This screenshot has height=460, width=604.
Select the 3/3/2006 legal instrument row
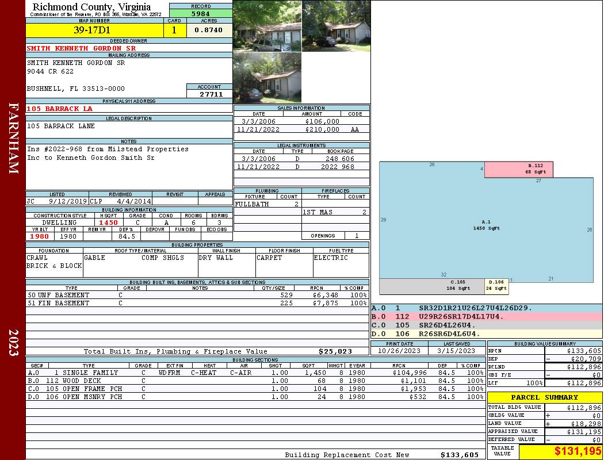coord(301,158)
